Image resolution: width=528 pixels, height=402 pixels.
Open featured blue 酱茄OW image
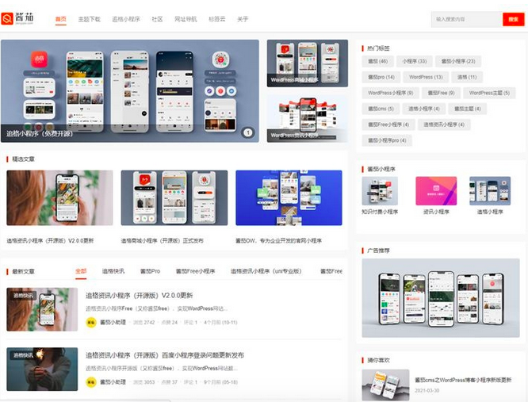point(289,197)
